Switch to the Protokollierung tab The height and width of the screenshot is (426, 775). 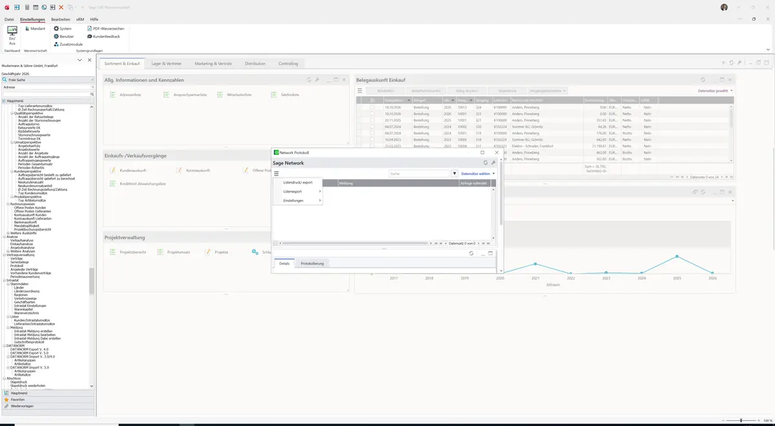(x=313, y=263)
